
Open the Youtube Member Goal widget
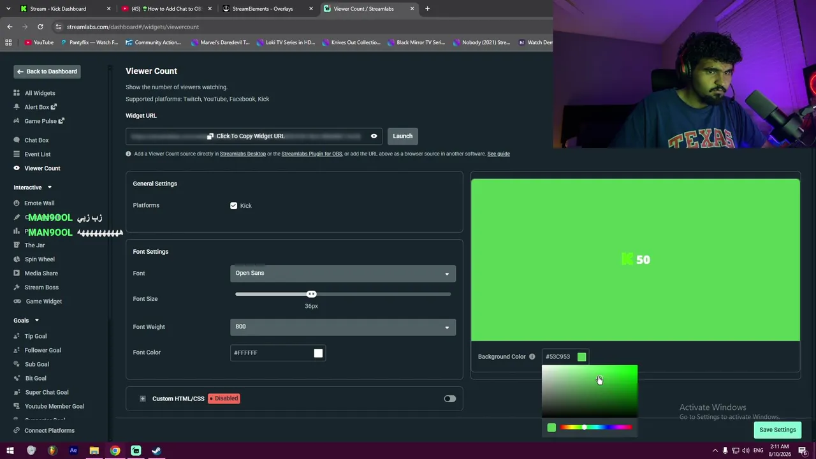coord(54,407)
